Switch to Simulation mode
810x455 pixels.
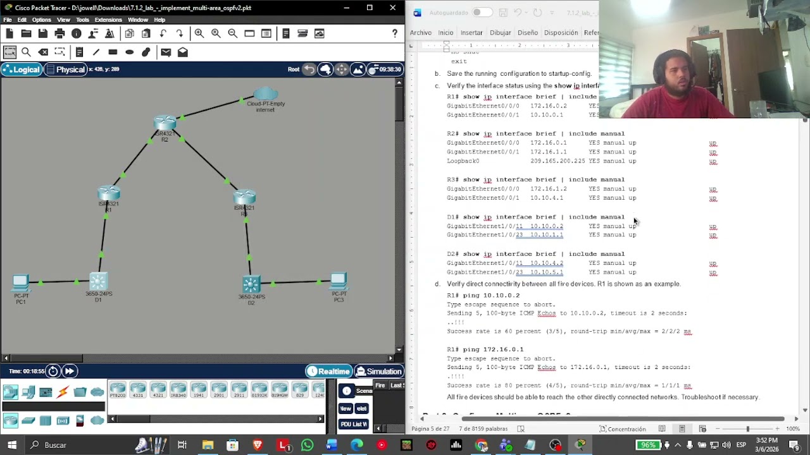pos(378,372)
